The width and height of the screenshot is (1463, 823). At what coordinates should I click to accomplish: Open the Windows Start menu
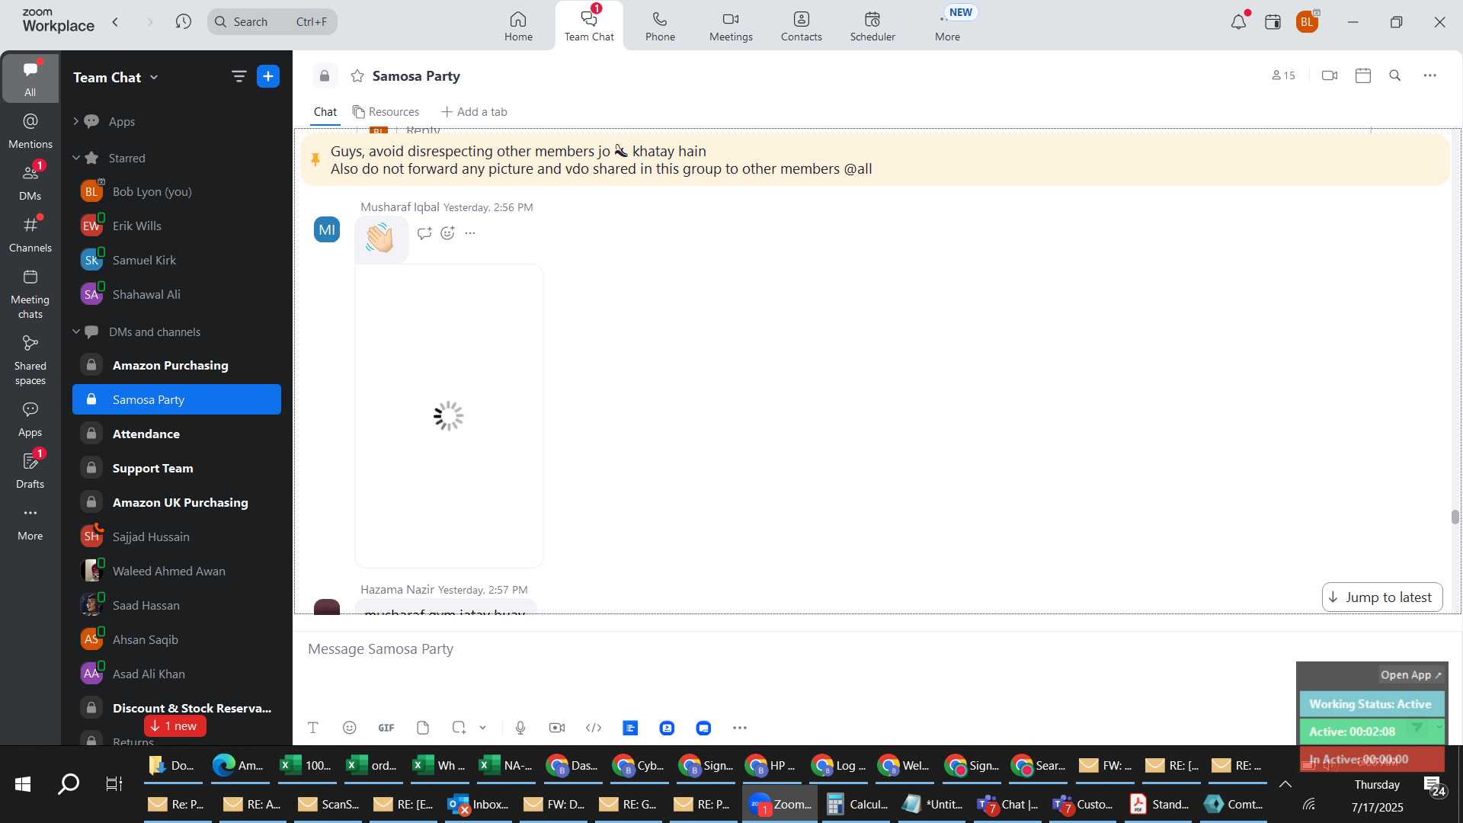[23, 783]
